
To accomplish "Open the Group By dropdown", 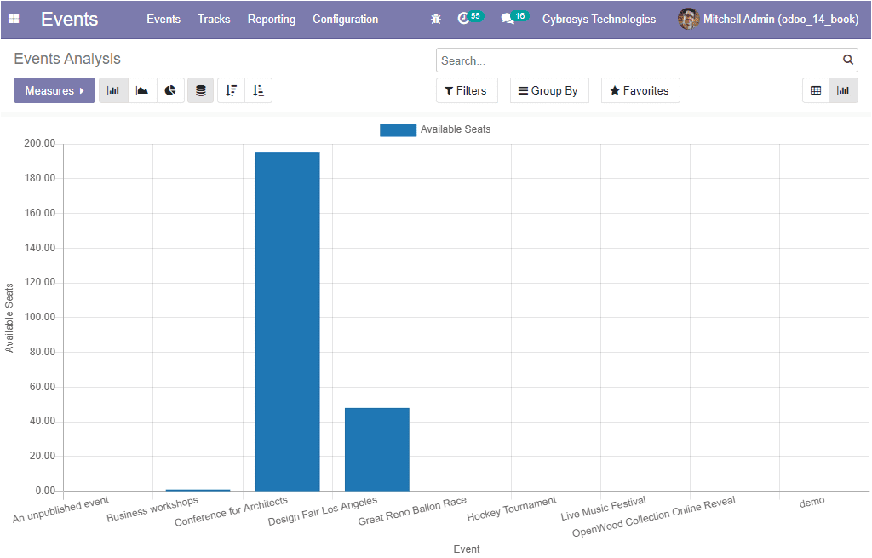I will click(549, 90).
